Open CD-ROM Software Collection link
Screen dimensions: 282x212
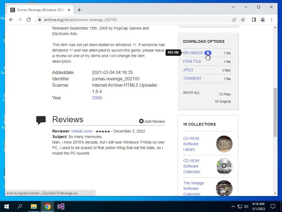192,166
